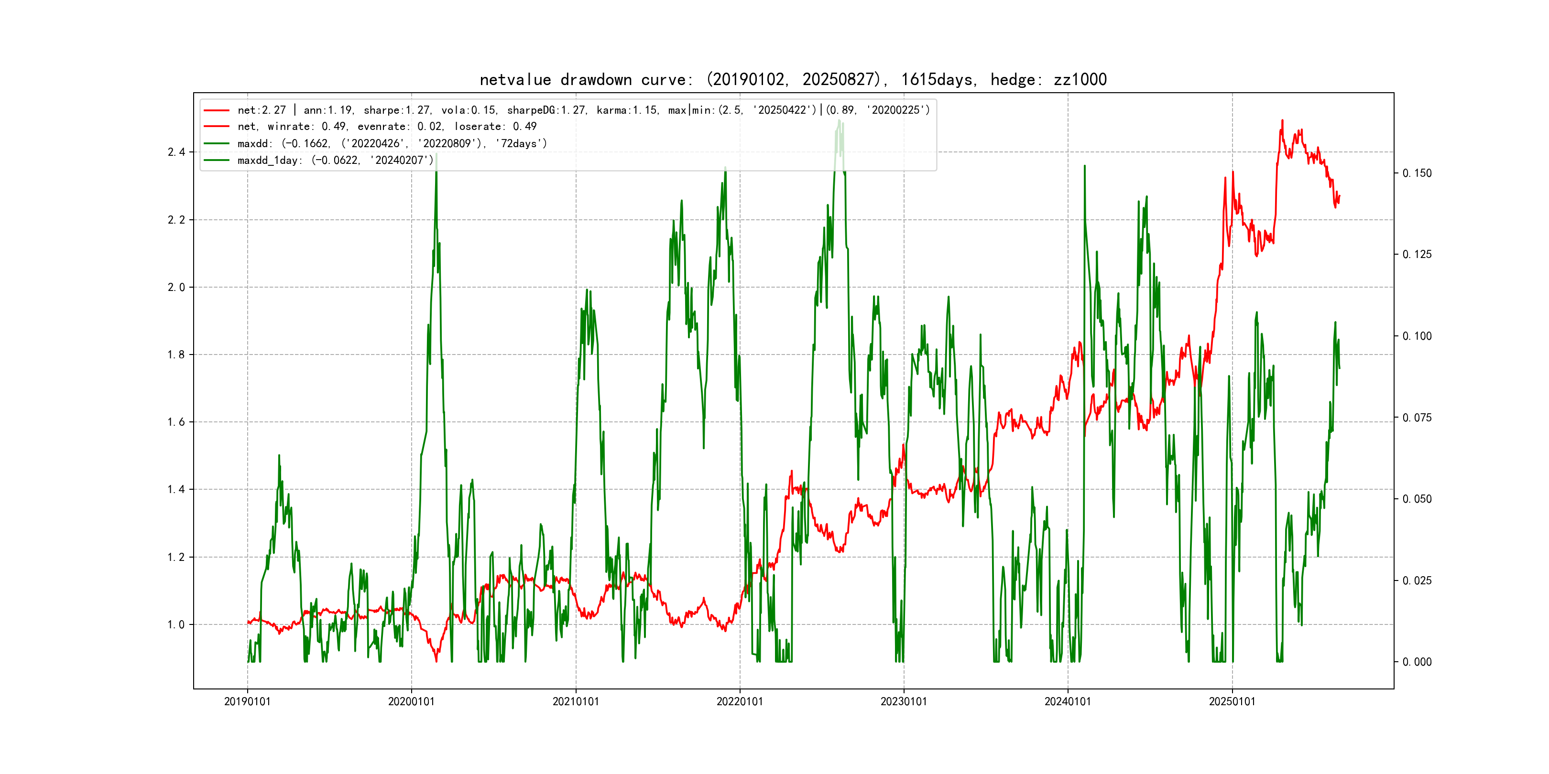Click the red line swatch beside net:2.27
Screen dimensions: 1549x774
click(x=217, y=110)
